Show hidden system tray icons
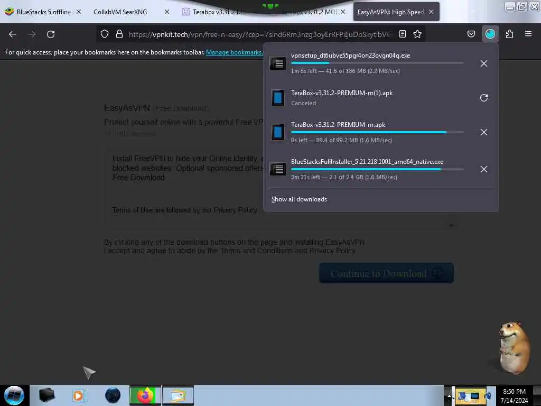This screenshot has height=406, width=541. [449, 396]
